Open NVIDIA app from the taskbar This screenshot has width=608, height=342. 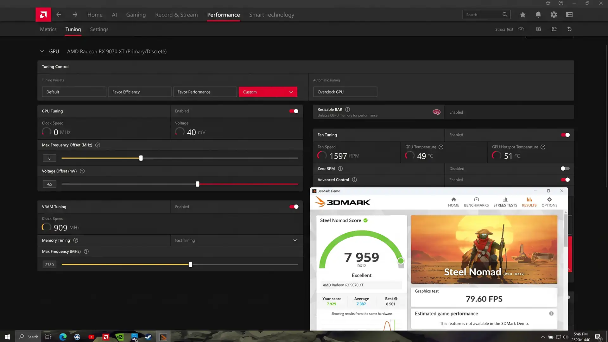click(120, 337)
